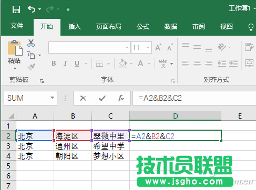Switch to the 公式 ribbon tab
Screen dimensions: 256x190
143,27
